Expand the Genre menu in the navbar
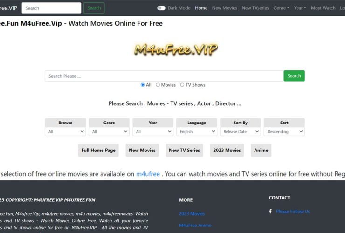Screen dimensions: 345x233 281,8
